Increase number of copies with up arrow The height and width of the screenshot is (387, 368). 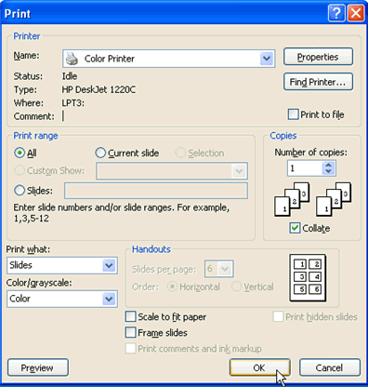(328, 165)
